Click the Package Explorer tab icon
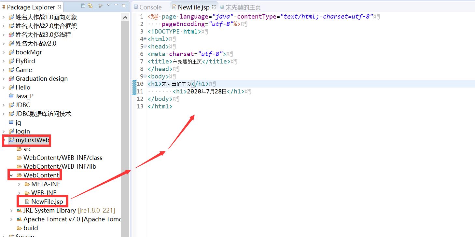The height and width of the screenshot is (237, 475). tap(3, 7)
